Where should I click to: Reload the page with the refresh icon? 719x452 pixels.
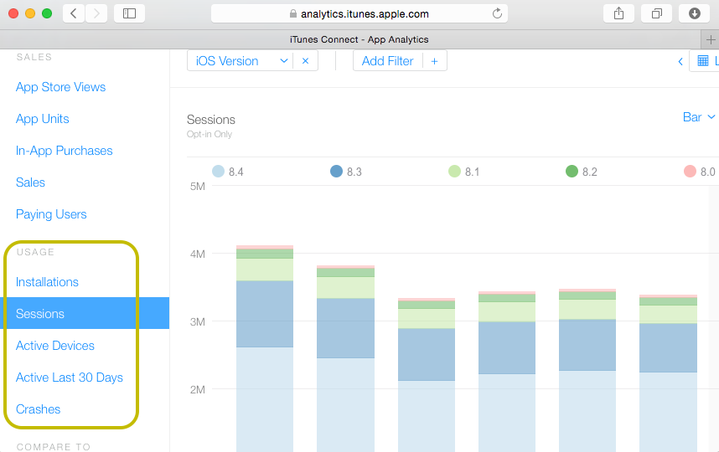(x=497, y=13)
